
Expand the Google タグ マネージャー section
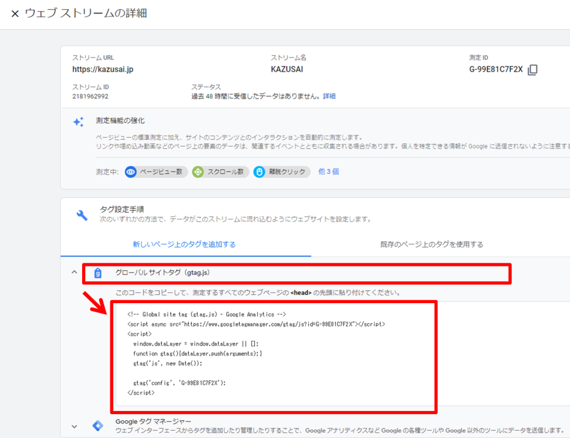[74, 426]
